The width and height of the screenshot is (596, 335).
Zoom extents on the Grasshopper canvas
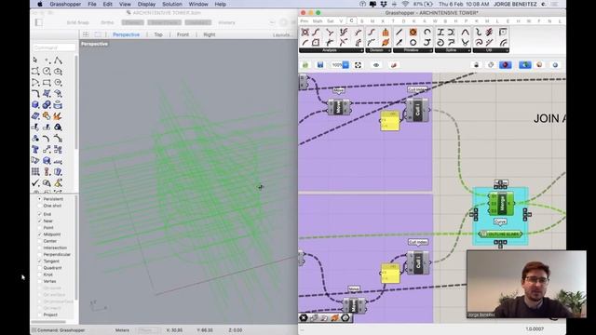point(358,65)
